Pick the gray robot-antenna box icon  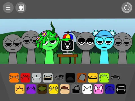48,78
